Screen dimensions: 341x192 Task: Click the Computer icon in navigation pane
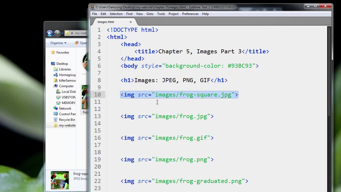(55, 86)
